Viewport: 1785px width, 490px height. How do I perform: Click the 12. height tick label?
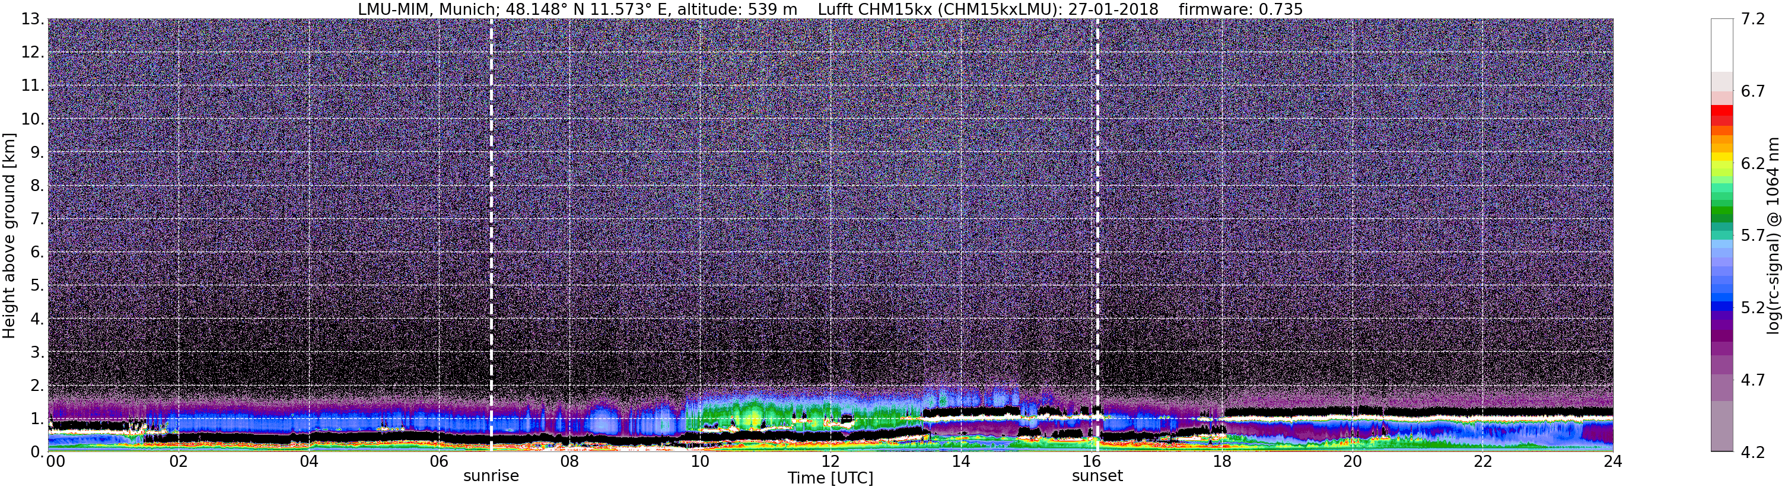(33, 53)
